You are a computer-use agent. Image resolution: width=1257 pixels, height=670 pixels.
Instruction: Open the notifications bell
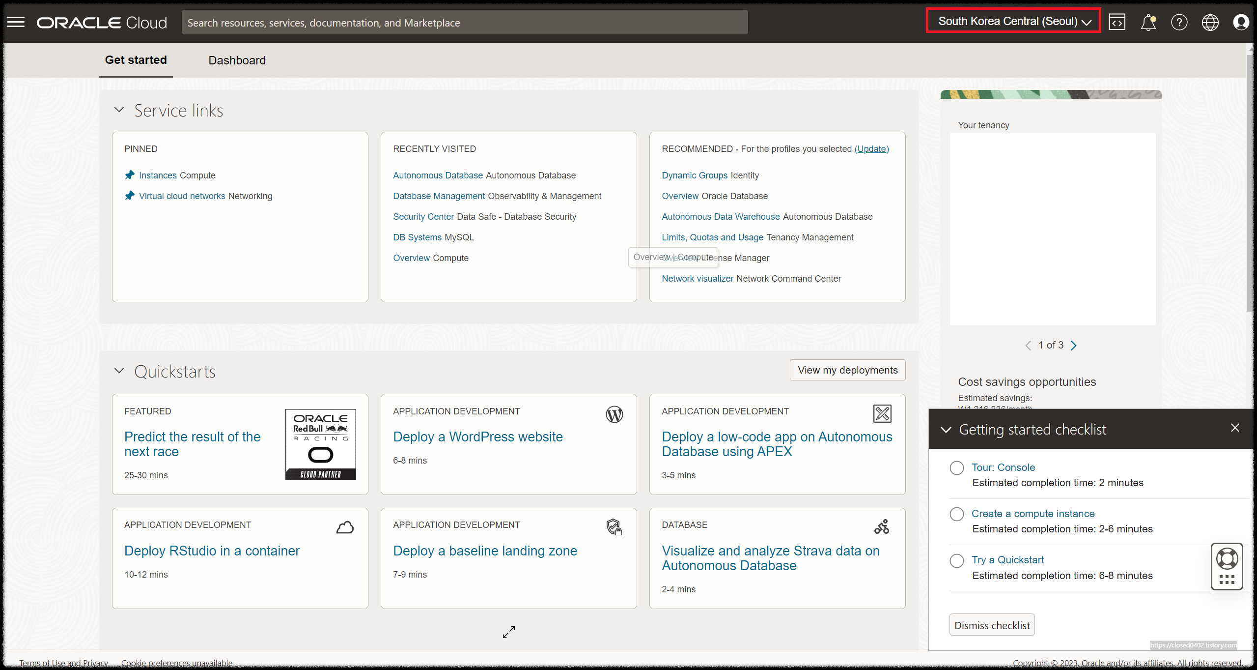pyautogui.click(x=1148, y=22)
